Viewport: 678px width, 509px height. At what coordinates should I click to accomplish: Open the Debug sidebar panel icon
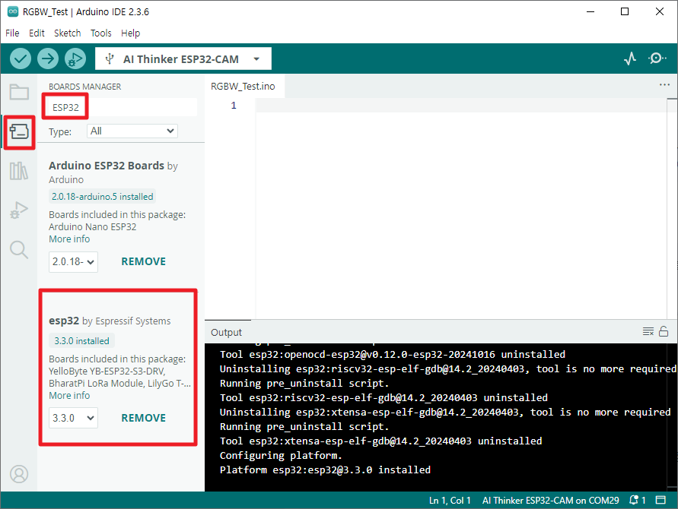coord(19,210)
